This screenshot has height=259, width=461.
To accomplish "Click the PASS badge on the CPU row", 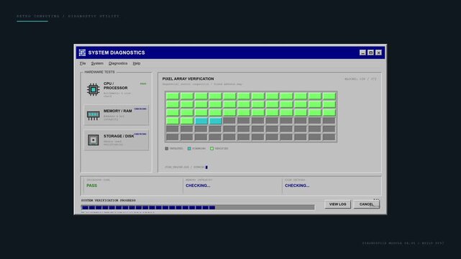I will tap(143, 83).
